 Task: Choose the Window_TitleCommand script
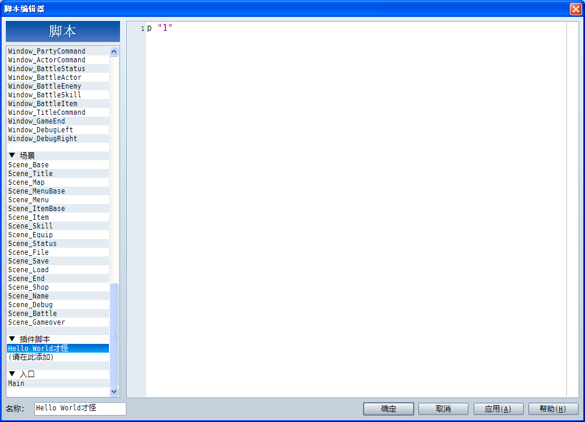click(x=58, y=112)
